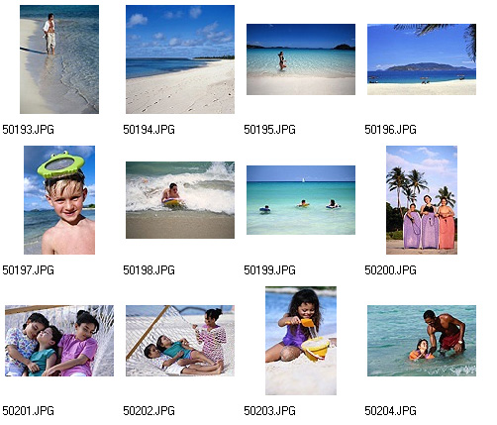Select three swimmers in ocean thumbnail
Viewport: 497px width, 425px height.
(x=301, y=200)
